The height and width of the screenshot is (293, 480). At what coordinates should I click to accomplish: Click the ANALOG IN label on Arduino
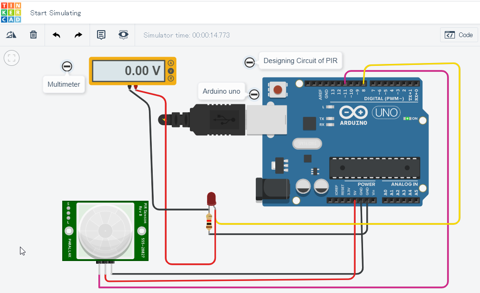click(404, 184)
